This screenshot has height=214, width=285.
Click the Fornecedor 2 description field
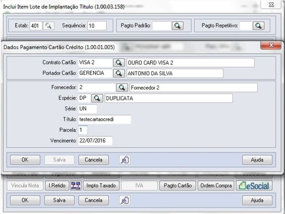click(x=193, y=88)
